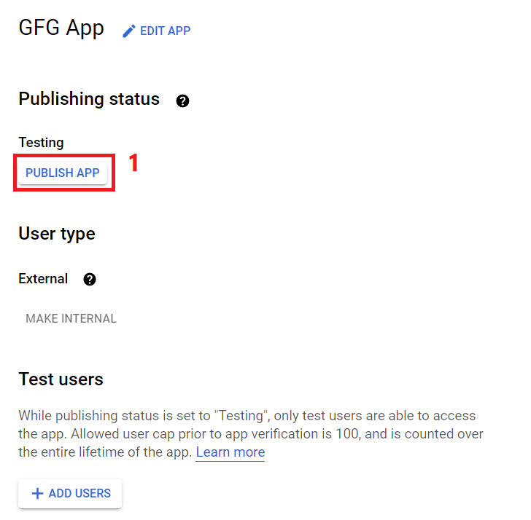Image resolution: width=531 pixels, height=520 pixels.
Task: Select the MAKE INTERNAL button
Action: tap(71, 318)
